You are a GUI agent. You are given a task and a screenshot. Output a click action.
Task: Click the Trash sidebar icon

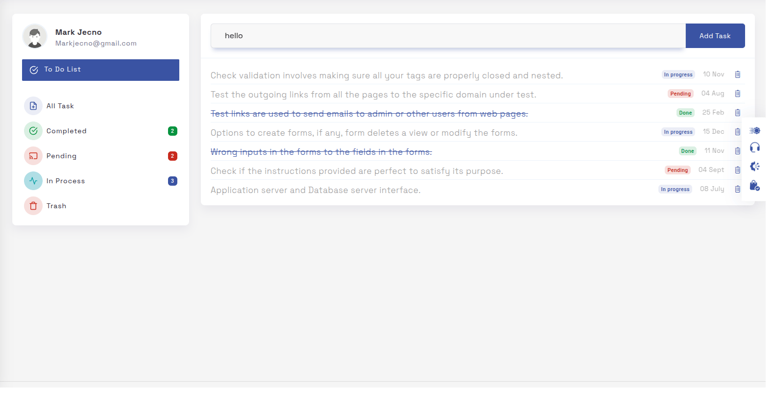coord(33,206)
